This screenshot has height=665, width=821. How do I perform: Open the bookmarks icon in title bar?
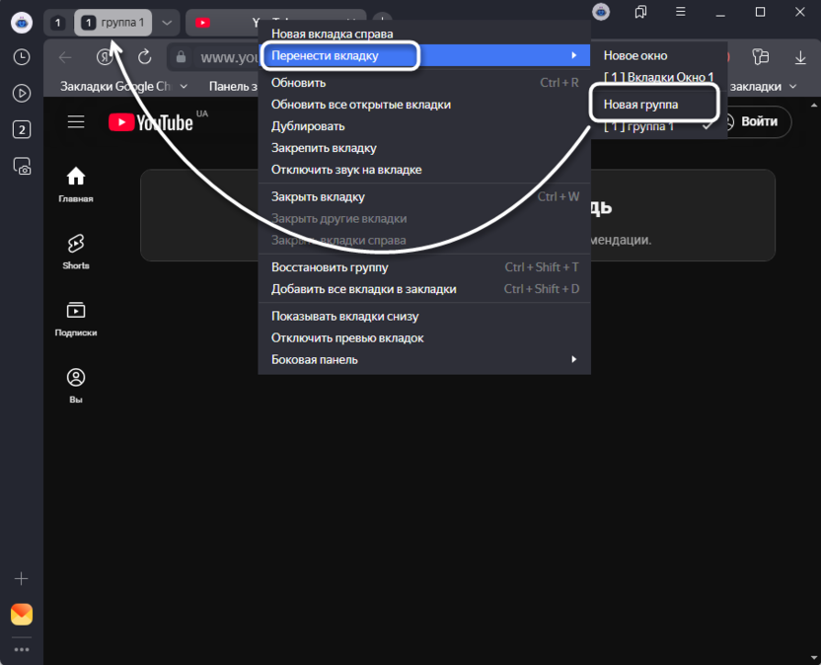tap(640, 12)
